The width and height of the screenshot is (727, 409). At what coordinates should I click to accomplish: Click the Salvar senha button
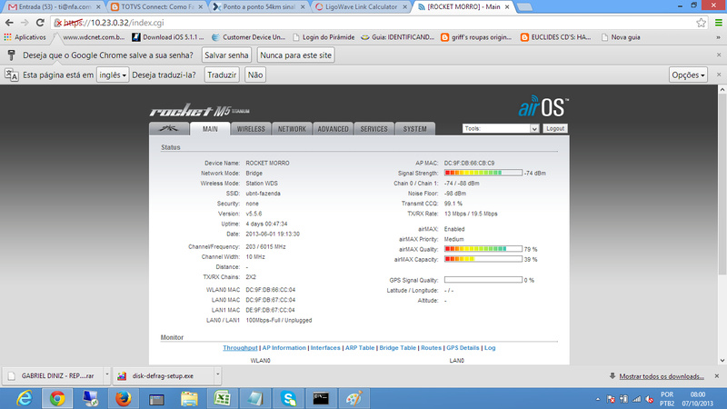226,55
